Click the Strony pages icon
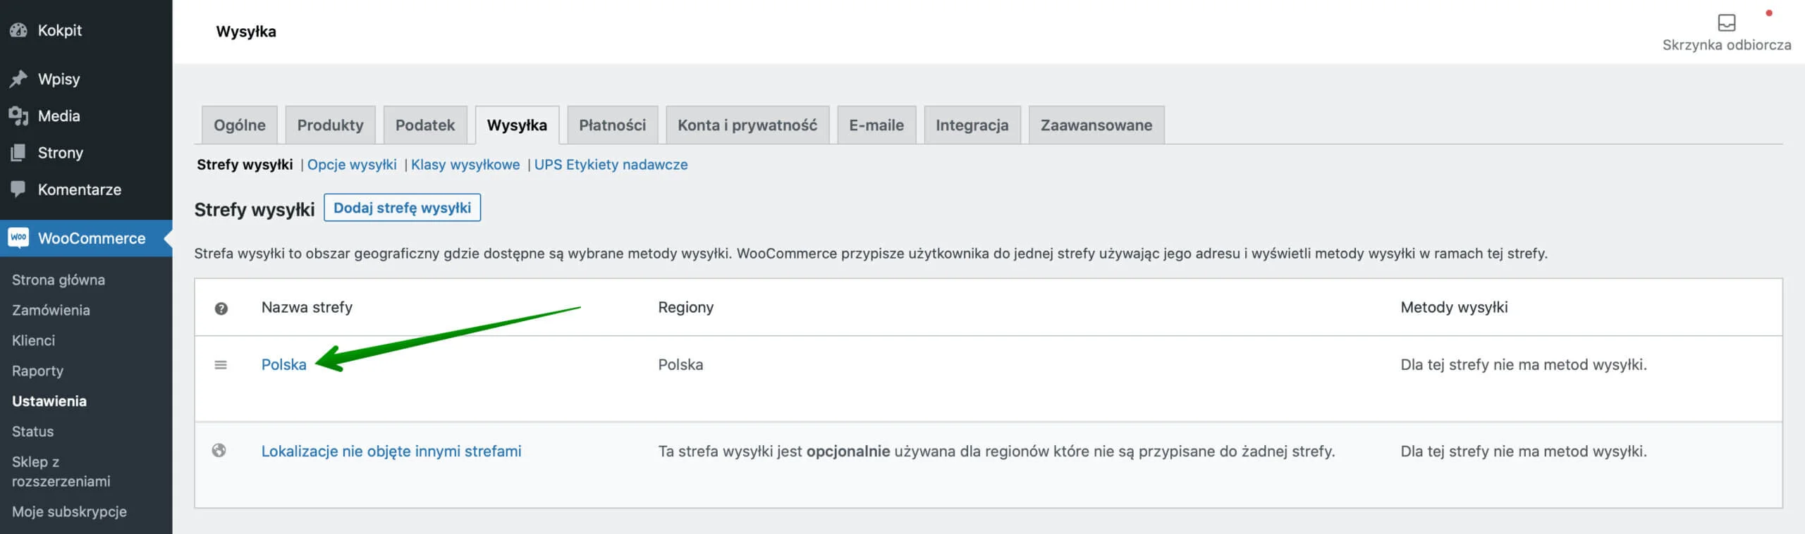Viewport: 1805px width, 534px height. tap(18, 153)
